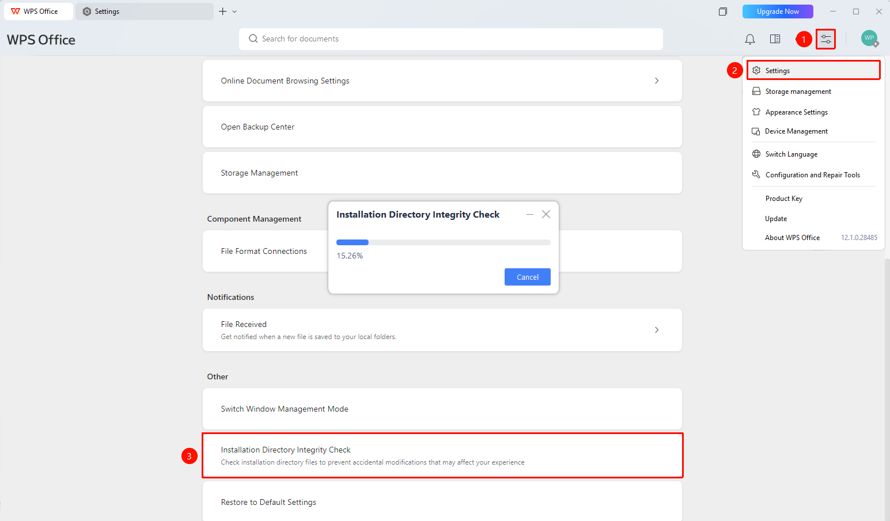Minimize the Integrity Check dialog

(x=530, y=214)
